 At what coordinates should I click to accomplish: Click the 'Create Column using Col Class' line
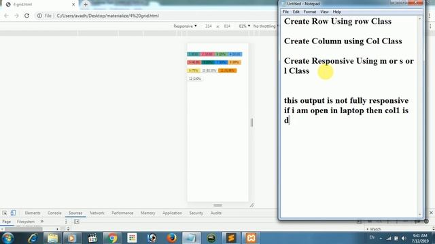[343, 41]
